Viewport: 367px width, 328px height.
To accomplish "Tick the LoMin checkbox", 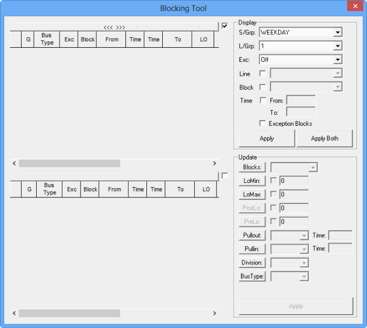I will (274, 181).
